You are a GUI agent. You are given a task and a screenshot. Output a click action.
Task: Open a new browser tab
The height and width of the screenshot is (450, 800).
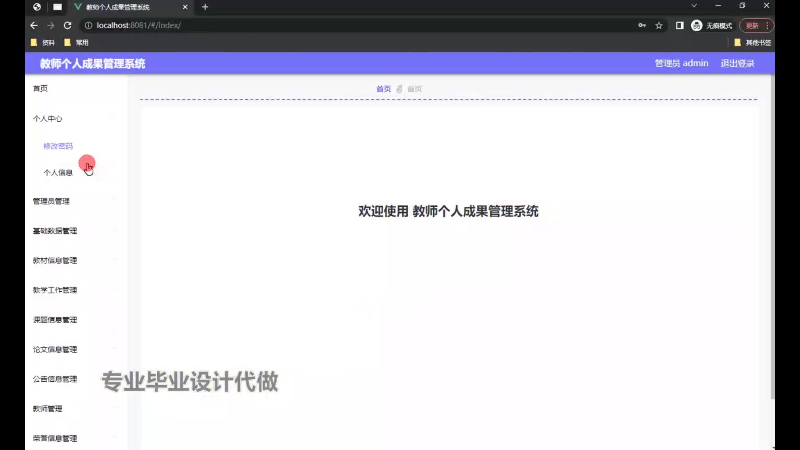pyautogui.click(x=205, y=7)
